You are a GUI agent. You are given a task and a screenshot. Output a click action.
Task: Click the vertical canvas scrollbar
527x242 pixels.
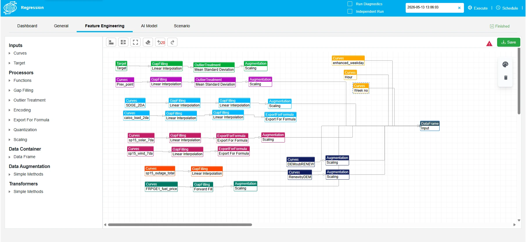coord(519,81)
